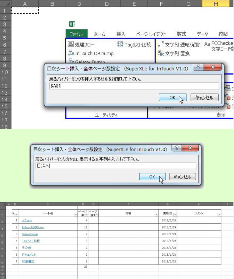The width and height of the screenshot is (234, 279).
Task: Select row 5 header in top sheet
Action: [x=5, y=38]
